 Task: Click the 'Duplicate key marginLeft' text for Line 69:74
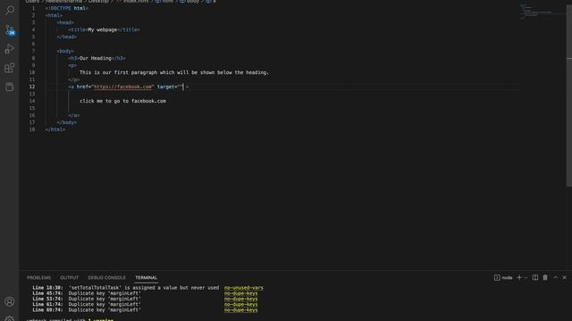[x=105, y=310]
